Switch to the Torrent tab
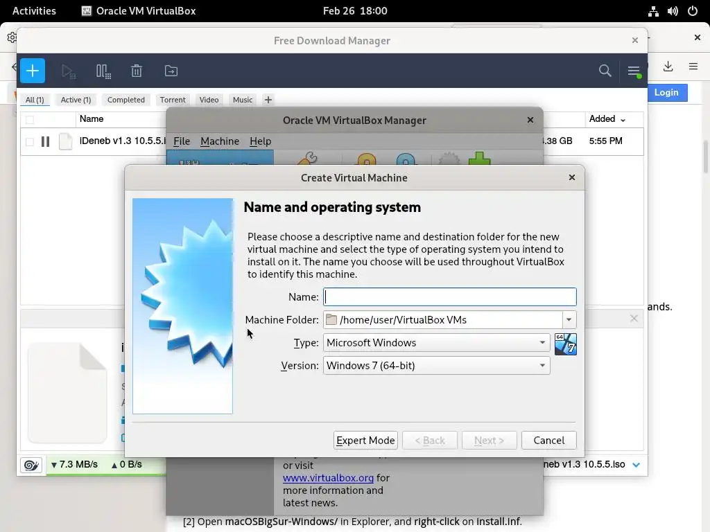Viewport: 710px width, 532px height. [173, 100]
